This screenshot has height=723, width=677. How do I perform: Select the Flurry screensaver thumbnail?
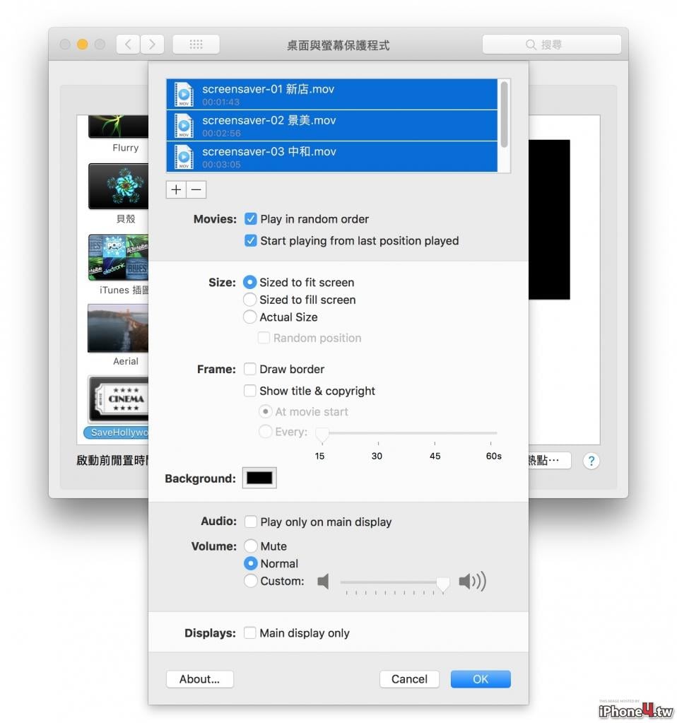click(119, 127)
